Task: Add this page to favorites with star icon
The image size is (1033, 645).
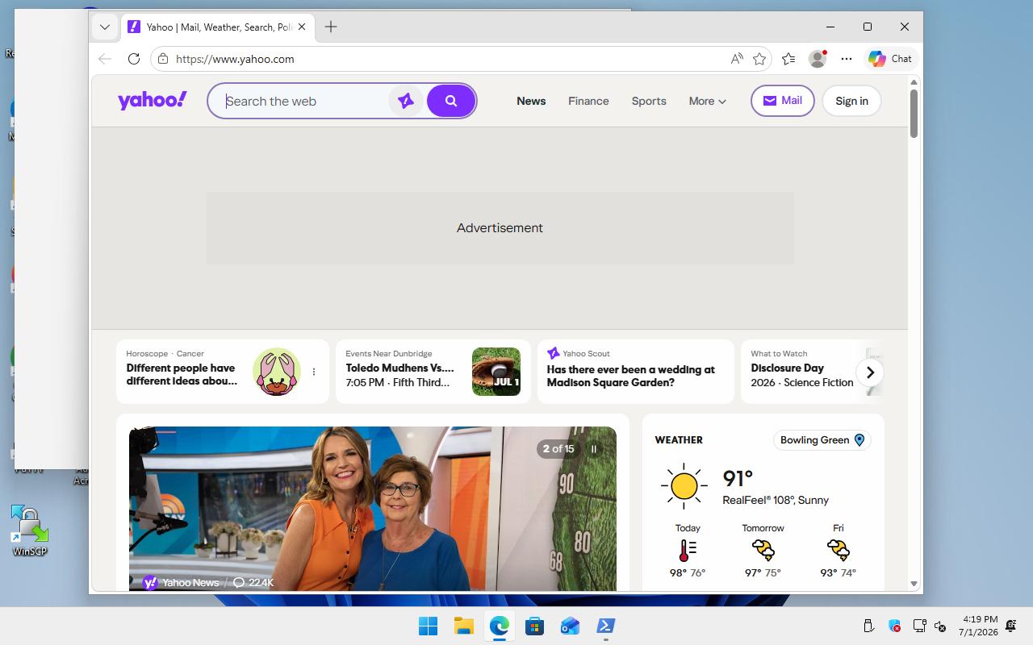Action: (x=759, y=59)
